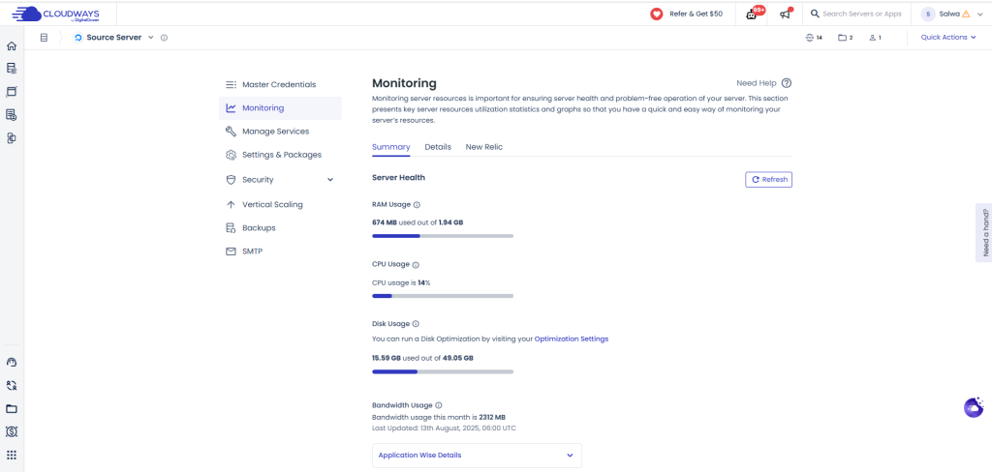
Task: Click the folder icon showing 2 projects
Action: [842, 38]
